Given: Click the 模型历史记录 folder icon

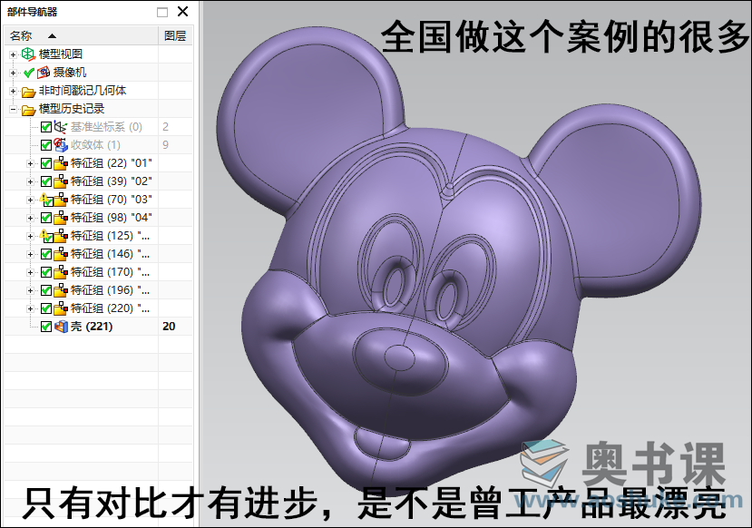Looking at the screenshot, I should (x=29, y=110).
